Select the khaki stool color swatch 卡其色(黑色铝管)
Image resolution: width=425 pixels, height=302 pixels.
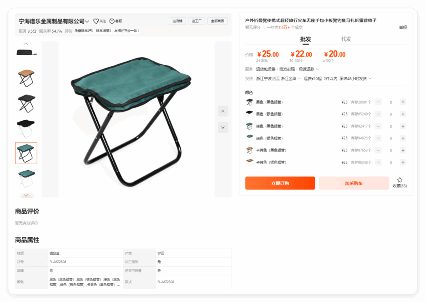pos(249,150)
